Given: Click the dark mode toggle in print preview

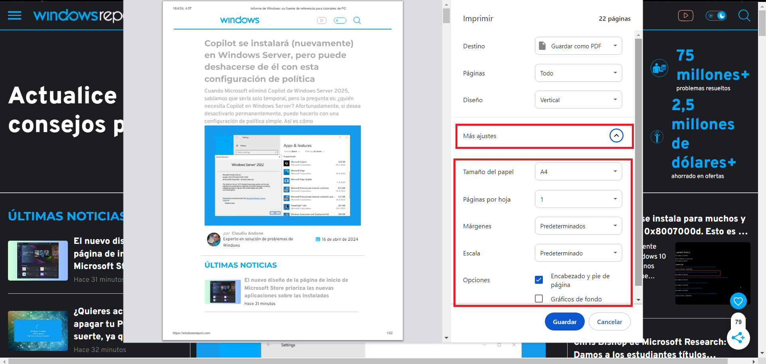Looking at the screenshot, I should (x=340, y=20).
